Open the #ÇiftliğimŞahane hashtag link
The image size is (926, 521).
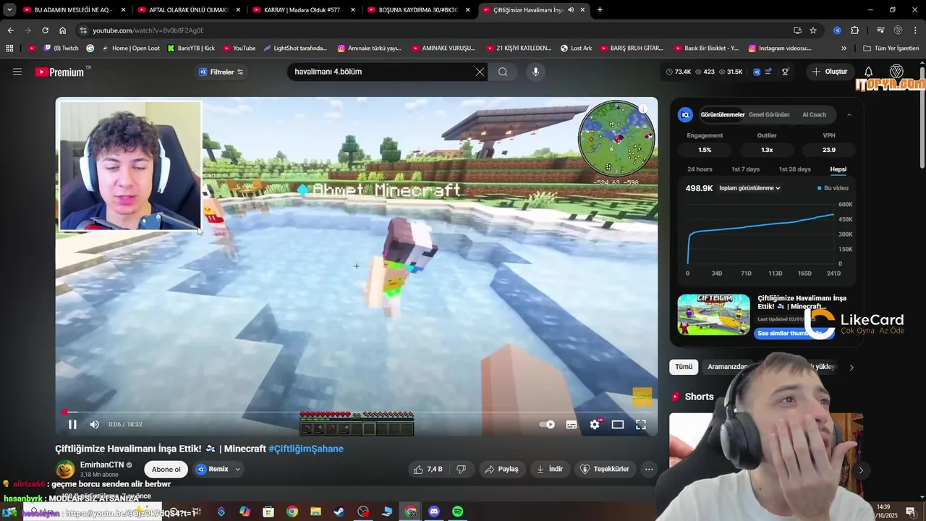[306, 449]
